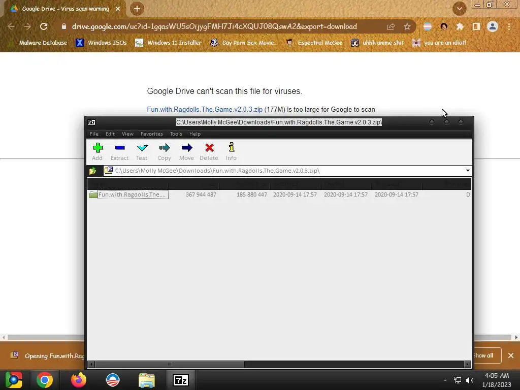Open the Chrome extensions puzzle icon
520x390 pixels.
460,26
